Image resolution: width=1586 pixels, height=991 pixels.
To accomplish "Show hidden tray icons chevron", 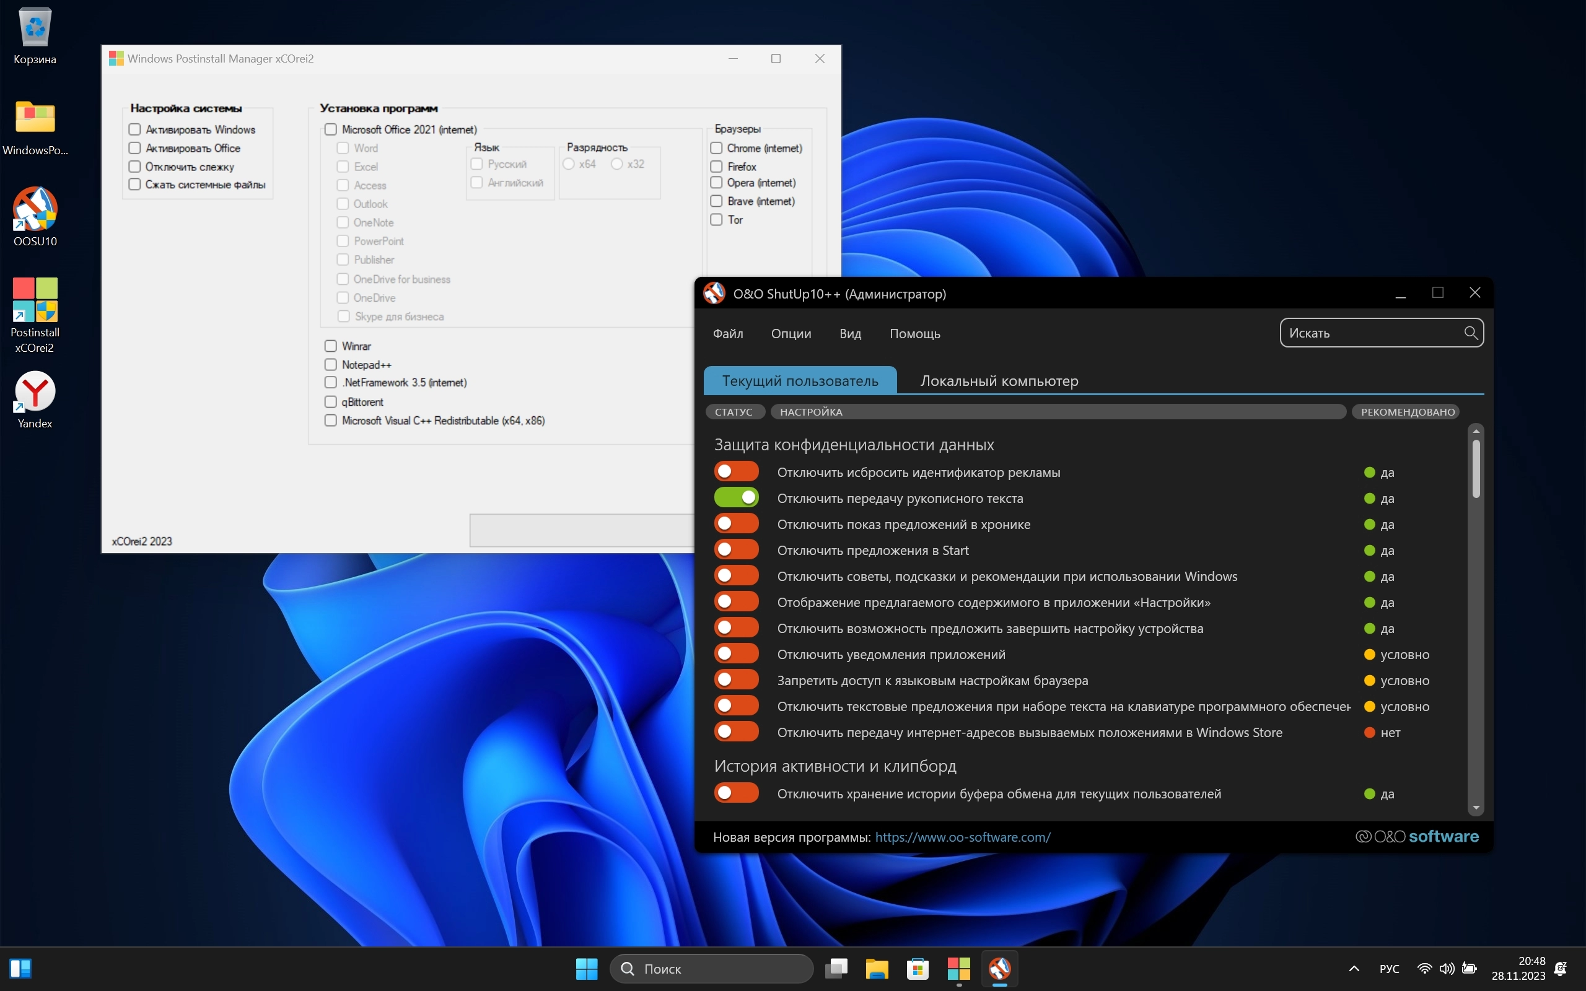I will pos(1354,969).
